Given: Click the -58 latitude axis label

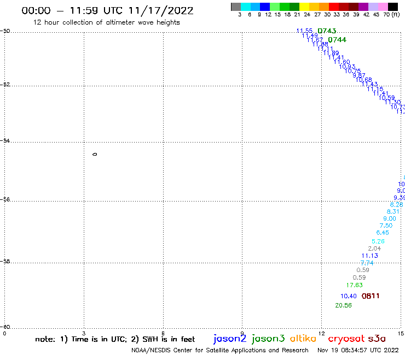Looking at the screenshot, I should tap(5, 262).
